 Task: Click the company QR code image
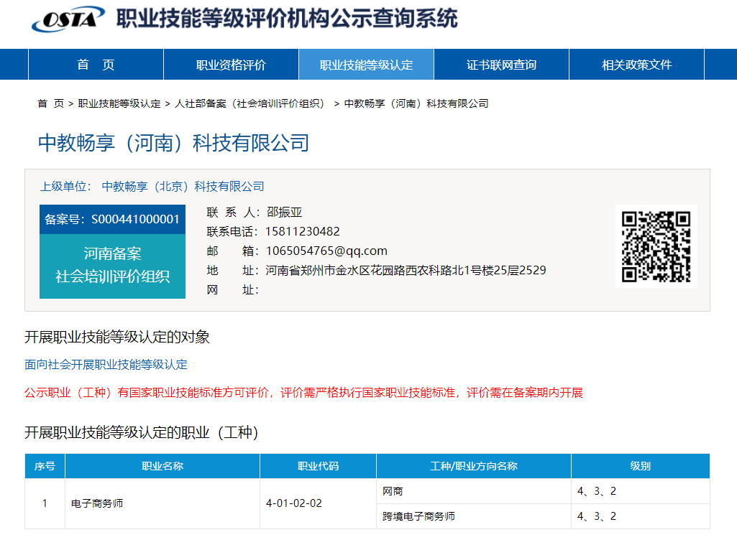point(656,246)
